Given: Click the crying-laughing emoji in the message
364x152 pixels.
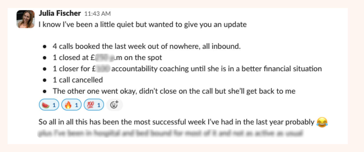Looking at the screenshot, I should click(321, 122).
